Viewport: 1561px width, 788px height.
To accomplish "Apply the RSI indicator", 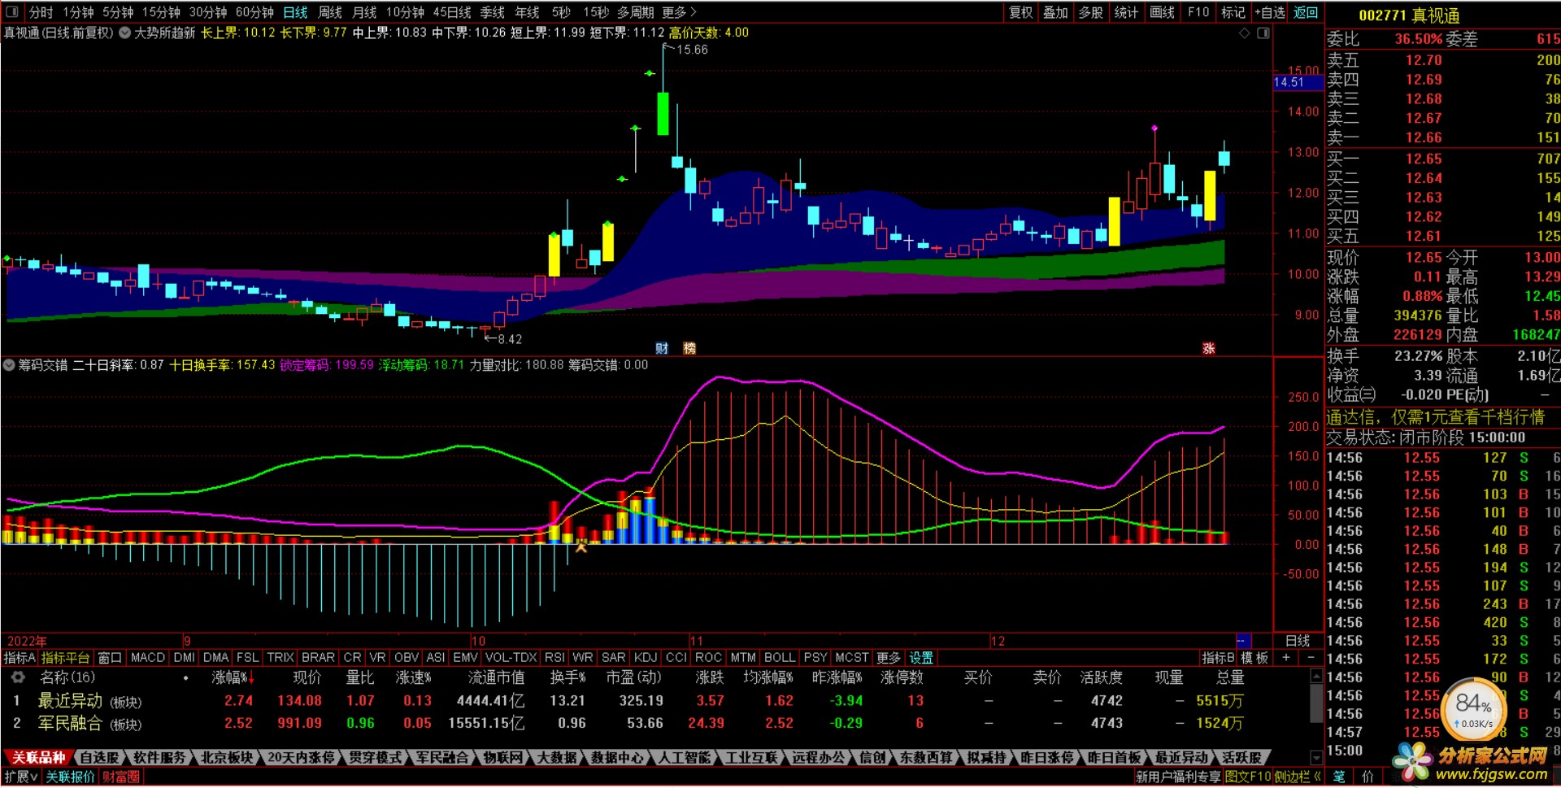I will 554,657.
